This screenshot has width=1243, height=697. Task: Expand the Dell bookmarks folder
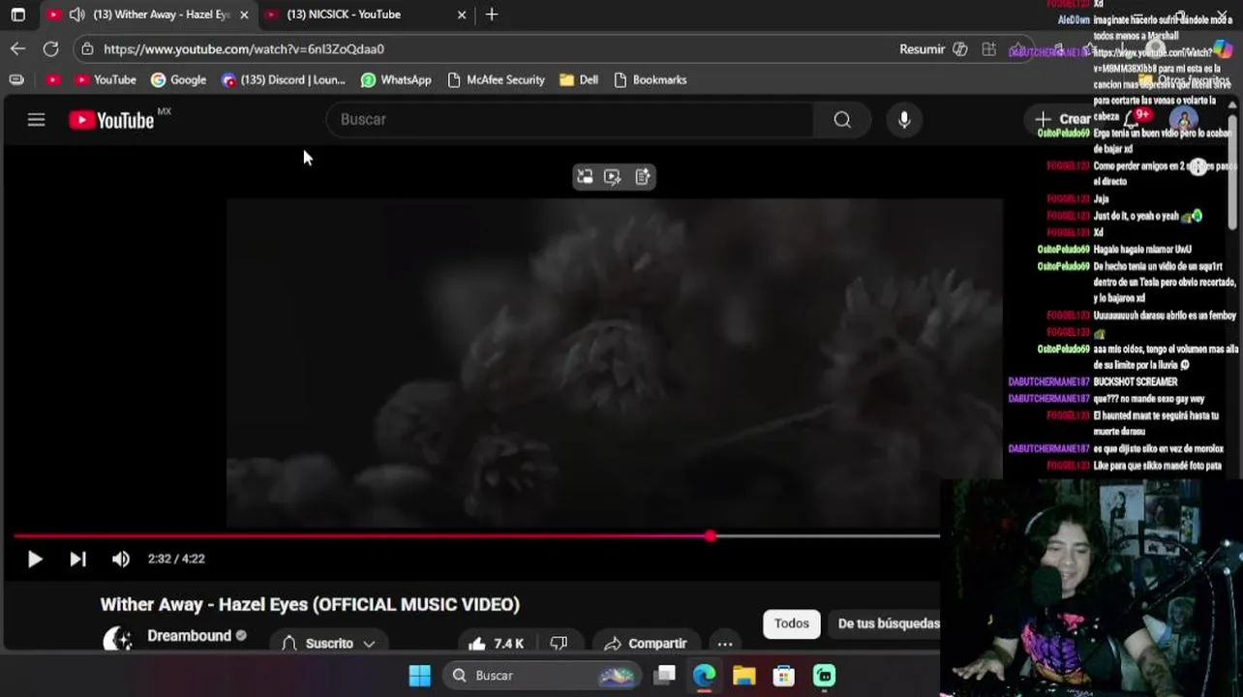[x=579, y=79]
